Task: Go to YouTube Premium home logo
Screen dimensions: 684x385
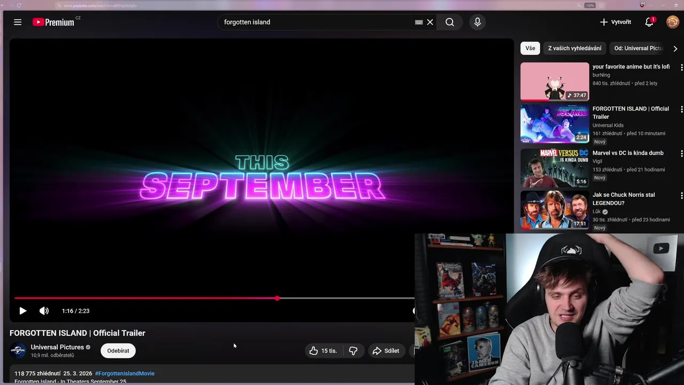Action: tap(53, 22)
